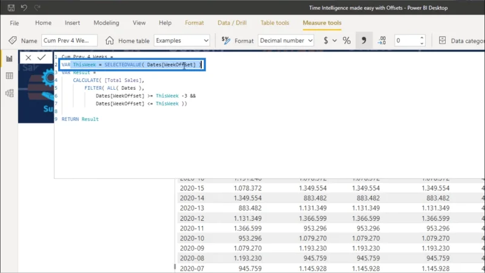The height and width of the screenshot is (273, 485).
Task: Switch to Data view in sidebar
Action: pyautogui.click(x=9, y=76)
